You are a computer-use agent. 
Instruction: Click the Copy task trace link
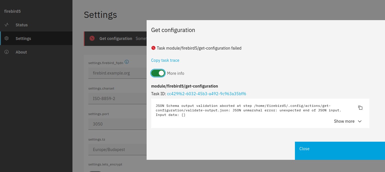point(165,60)
